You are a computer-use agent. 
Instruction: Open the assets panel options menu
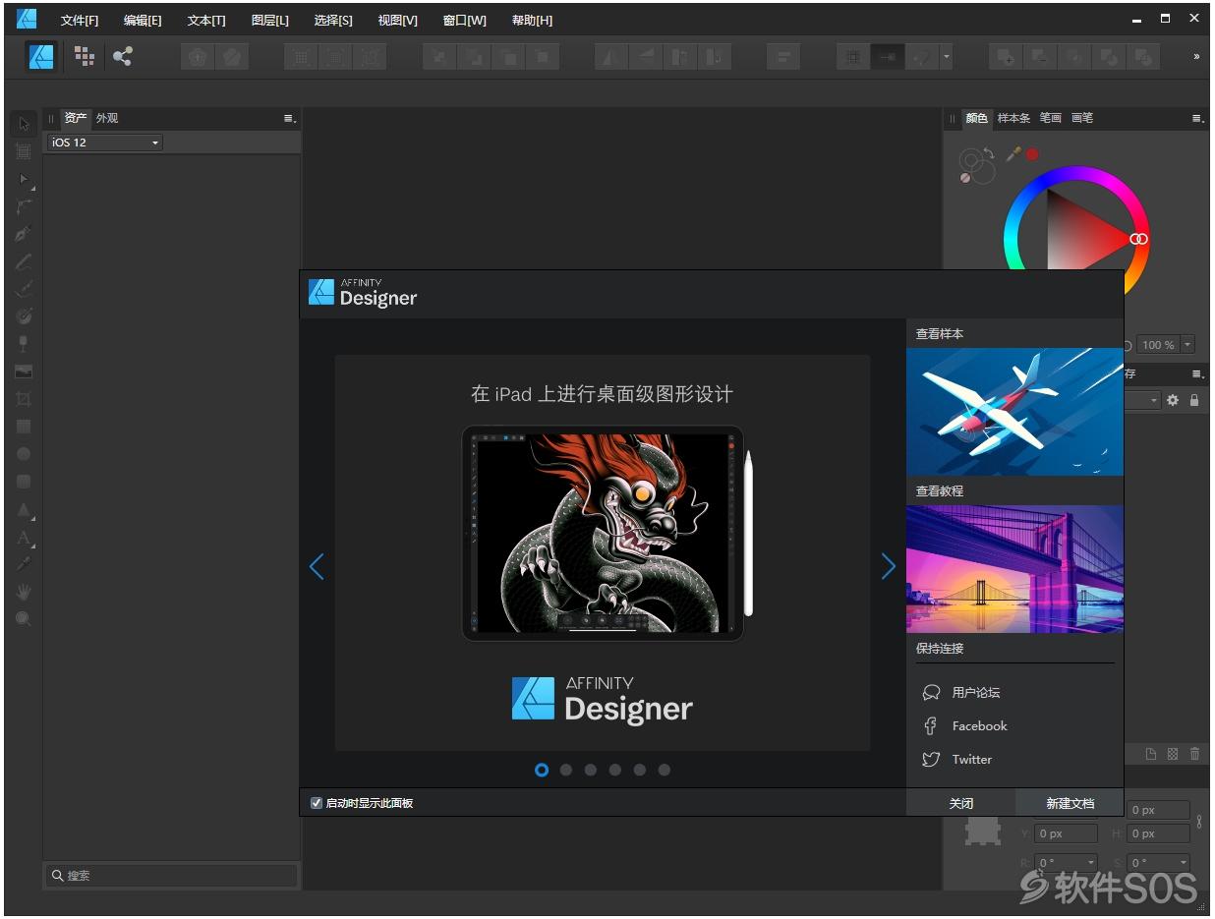pos(290,118)
